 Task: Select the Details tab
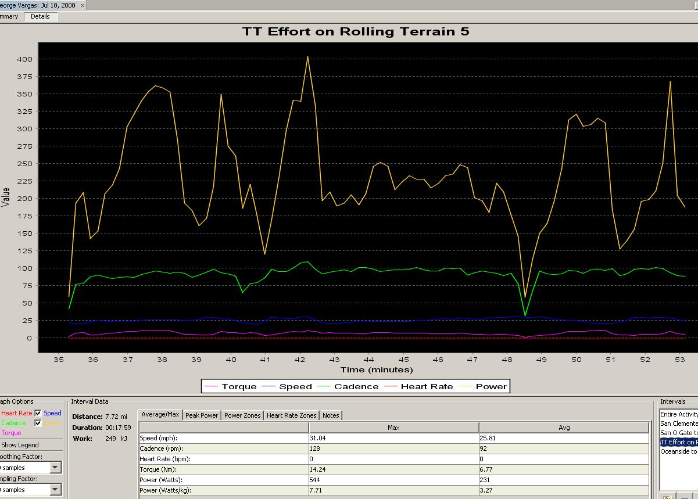point(40,16)
